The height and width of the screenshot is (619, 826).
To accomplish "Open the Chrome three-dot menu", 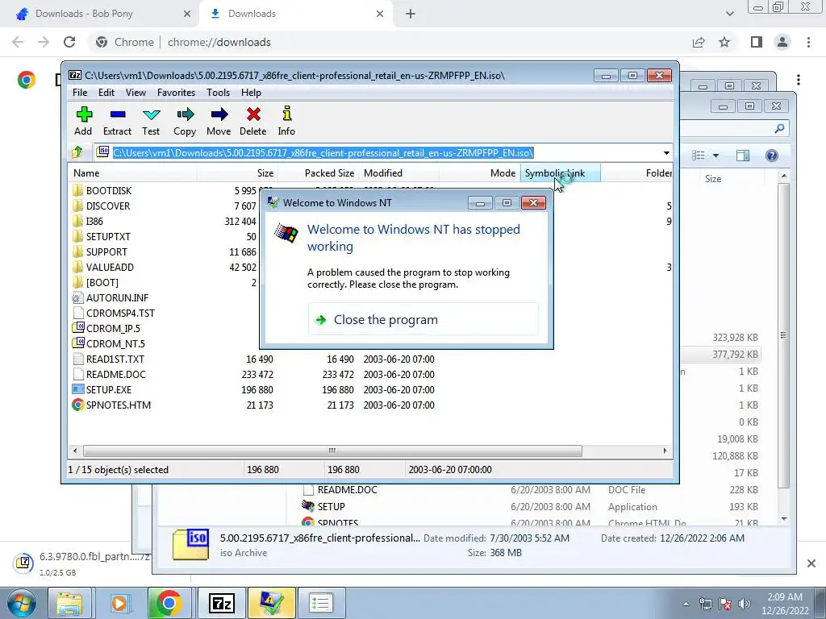I will pyautogui.click(x=808, y=42).
